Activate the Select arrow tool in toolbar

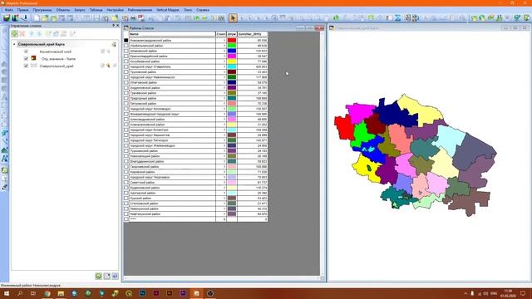pos(233,18)
